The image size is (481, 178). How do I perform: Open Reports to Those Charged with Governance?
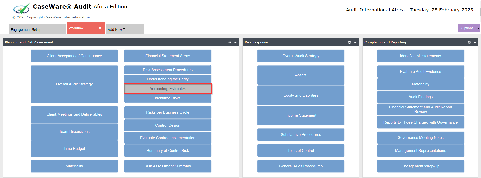tap(421, 122)
